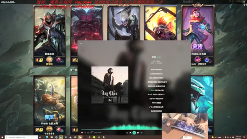The height and width of the screenshot is (139, 247).
Task: Click the rune icon on 影流之主 card
Action: click(x=49, y=60)
